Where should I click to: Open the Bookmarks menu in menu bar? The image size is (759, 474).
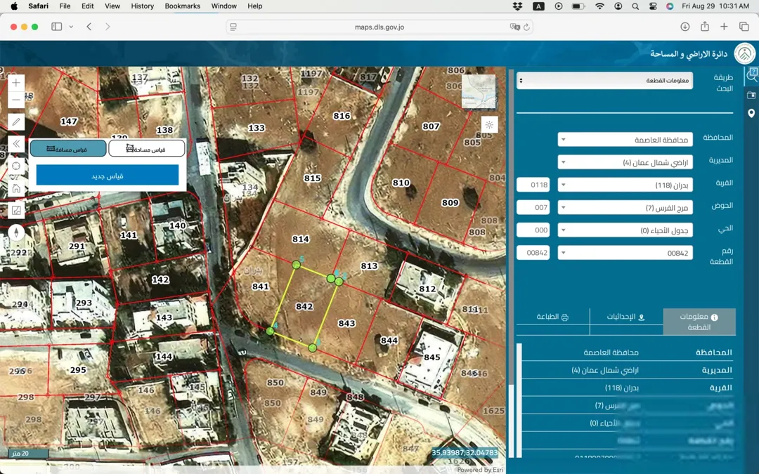click(183, 6)
